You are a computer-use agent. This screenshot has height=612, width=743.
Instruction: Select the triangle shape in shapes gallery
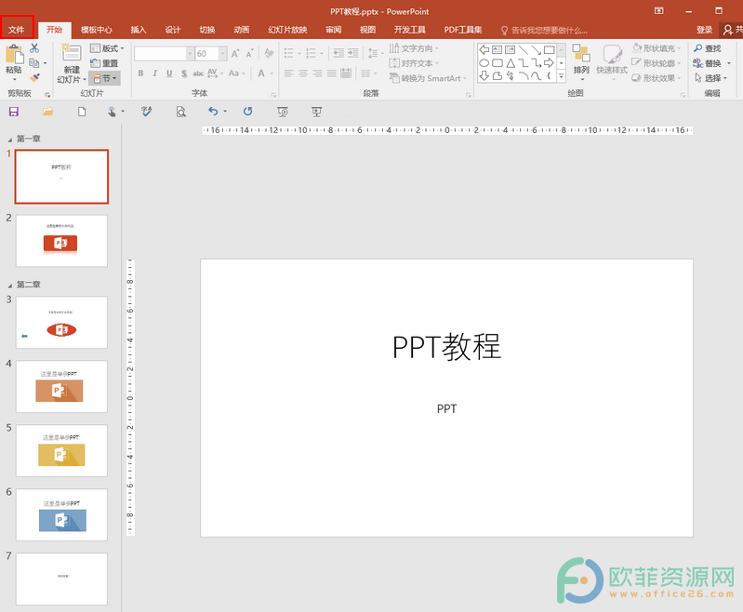coord(511,62)
